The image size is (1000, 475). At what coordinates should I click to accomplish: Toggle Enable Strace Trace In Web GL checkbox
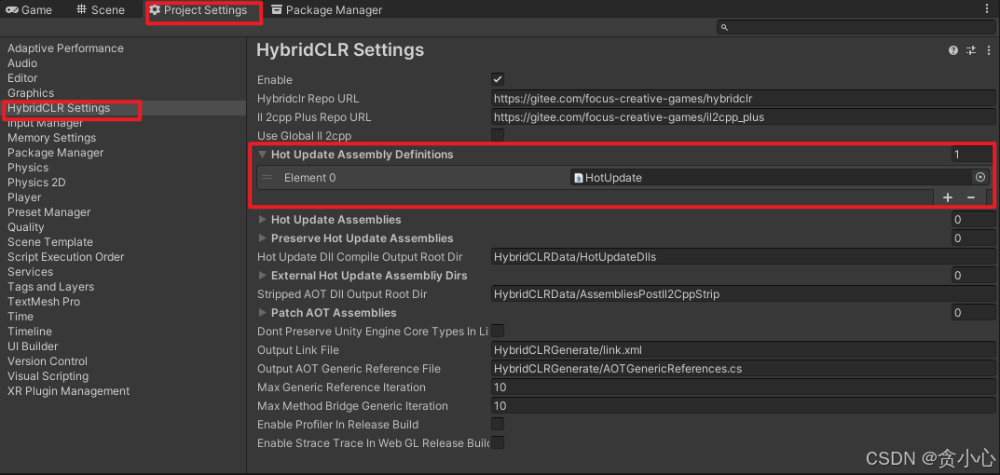click(498, 442)
